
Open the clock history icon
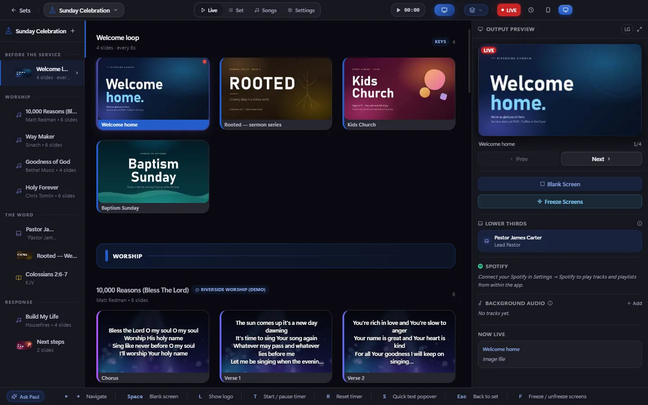click(x=531, y=10)
